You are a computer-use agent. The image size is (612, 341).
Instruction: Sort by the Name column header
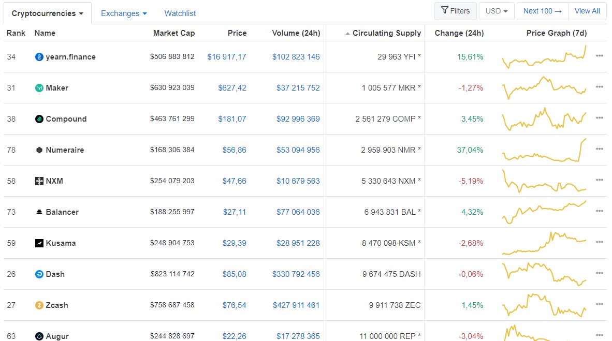[45, 33]
